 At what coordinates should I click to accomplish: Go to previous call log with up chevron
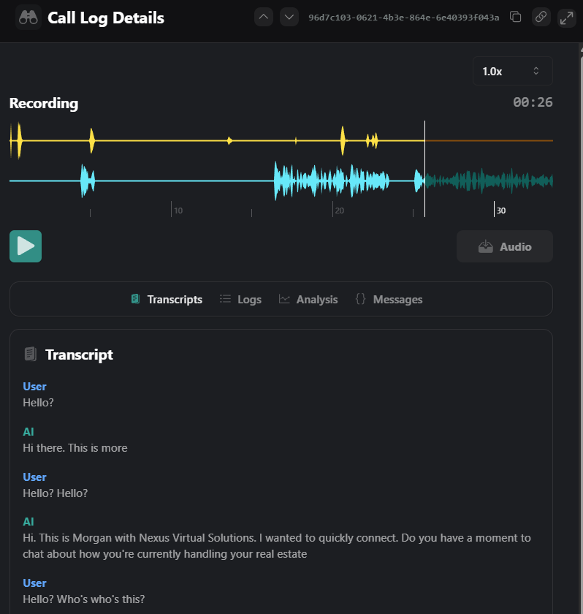[264, 18]
